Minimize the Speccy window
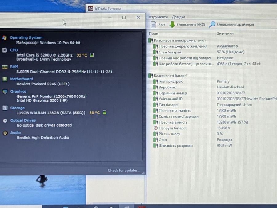This screenshot has width=277, height=208. pos(110,18)
